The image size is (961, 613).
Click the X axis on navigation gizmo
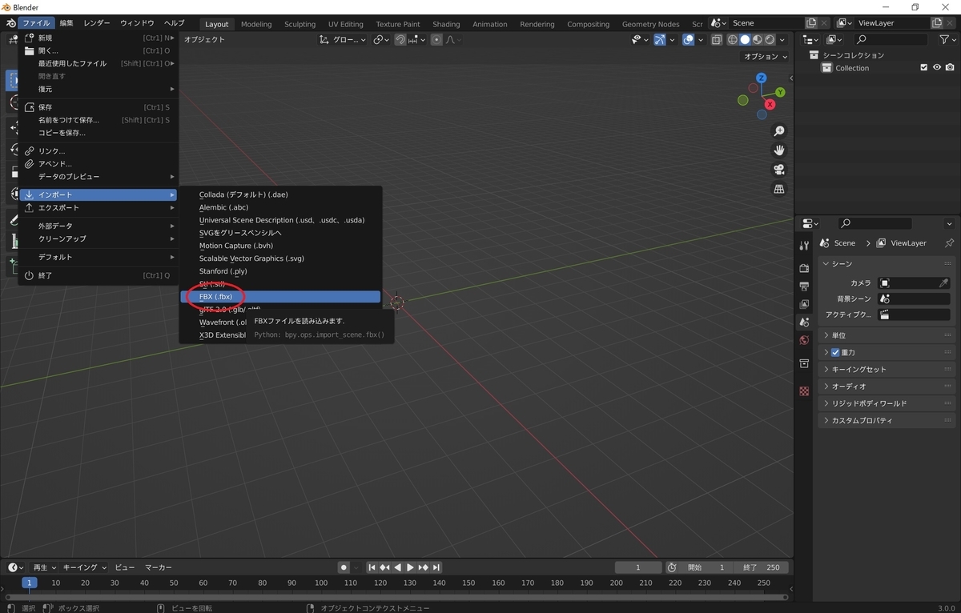tap(770, 104)
